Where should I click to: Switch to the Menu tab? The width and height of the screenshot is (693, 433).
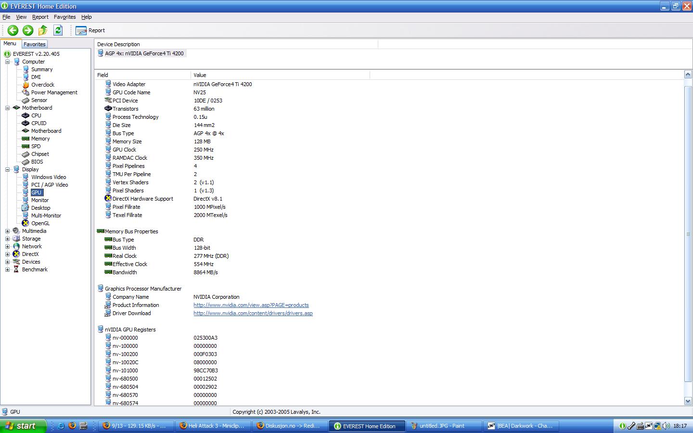pos(10,43)
